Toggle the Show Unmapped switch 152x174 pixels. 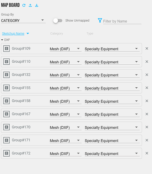58,21
